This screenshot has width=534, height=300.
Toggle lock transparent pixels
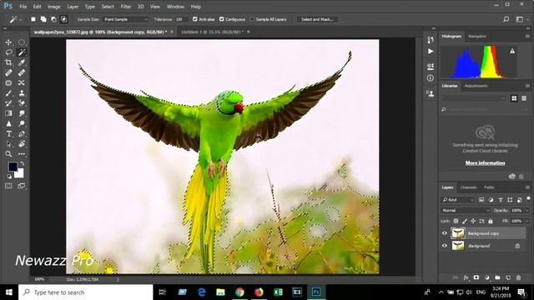click(456, 221)
